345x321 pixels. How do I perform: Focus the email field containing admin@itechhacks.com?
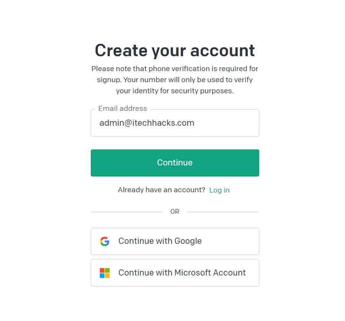click(x=175, y=123)
